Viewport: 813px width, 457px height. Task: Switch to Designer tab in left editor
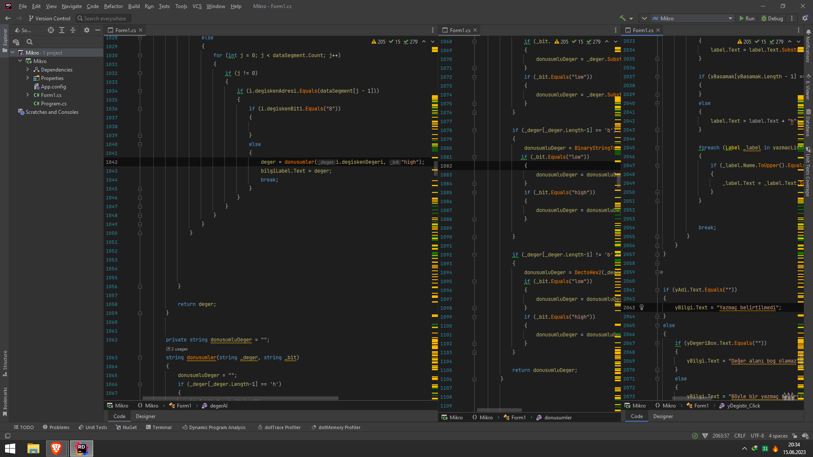146,416
